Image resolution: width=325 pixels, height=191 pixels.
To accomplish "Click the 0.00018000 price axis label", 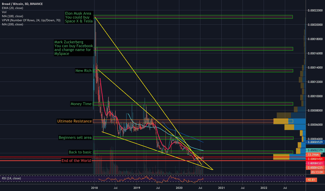I will pyautogui.click(x=315, y=39).
